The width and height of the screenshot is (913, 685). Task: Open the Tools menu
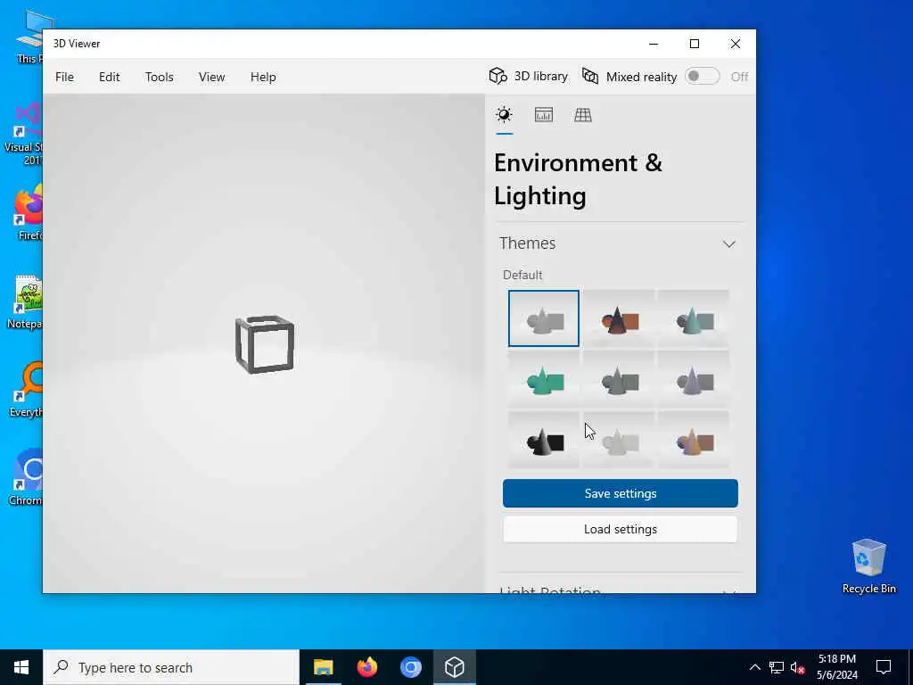point(159,77)
